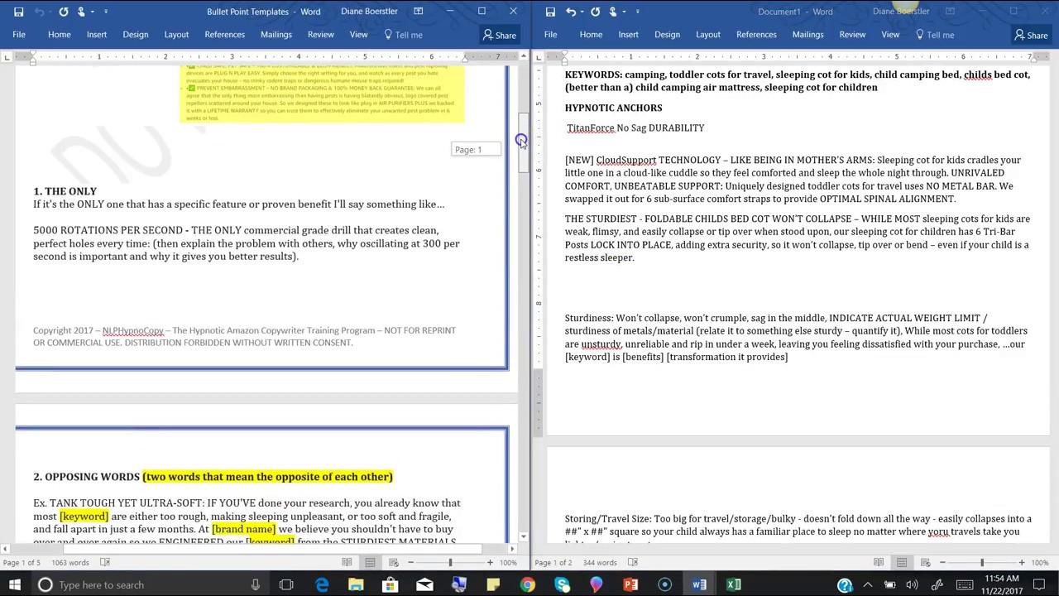
Task: Expand Quick Access Toolbar options in Document1 window
Action: pos(638,12)
